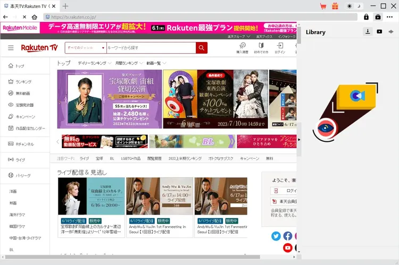Open the Library downloads tab icon
Screen dimensions: 399x265
[368, 32]
